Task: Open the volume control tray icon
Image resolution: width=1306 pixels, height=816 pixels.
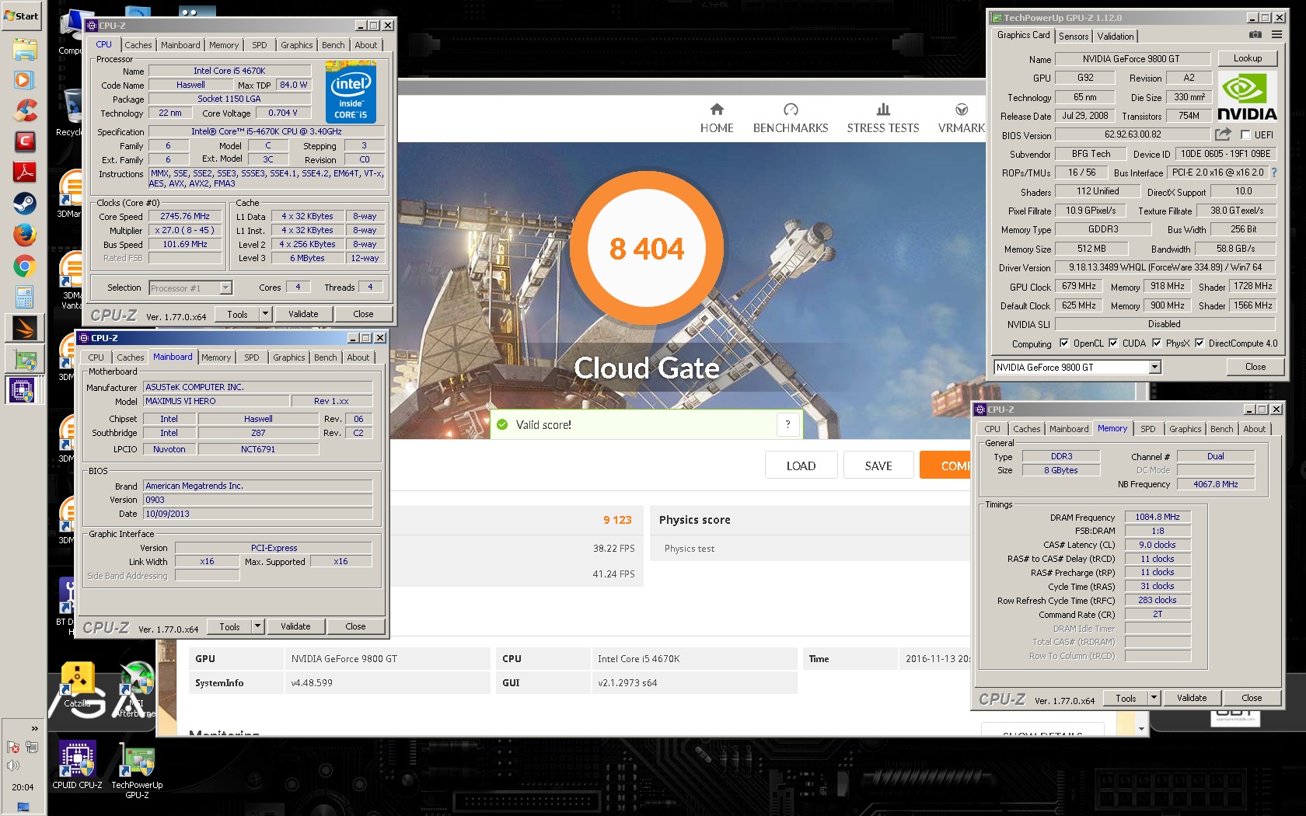Action: tap(13, 765)
